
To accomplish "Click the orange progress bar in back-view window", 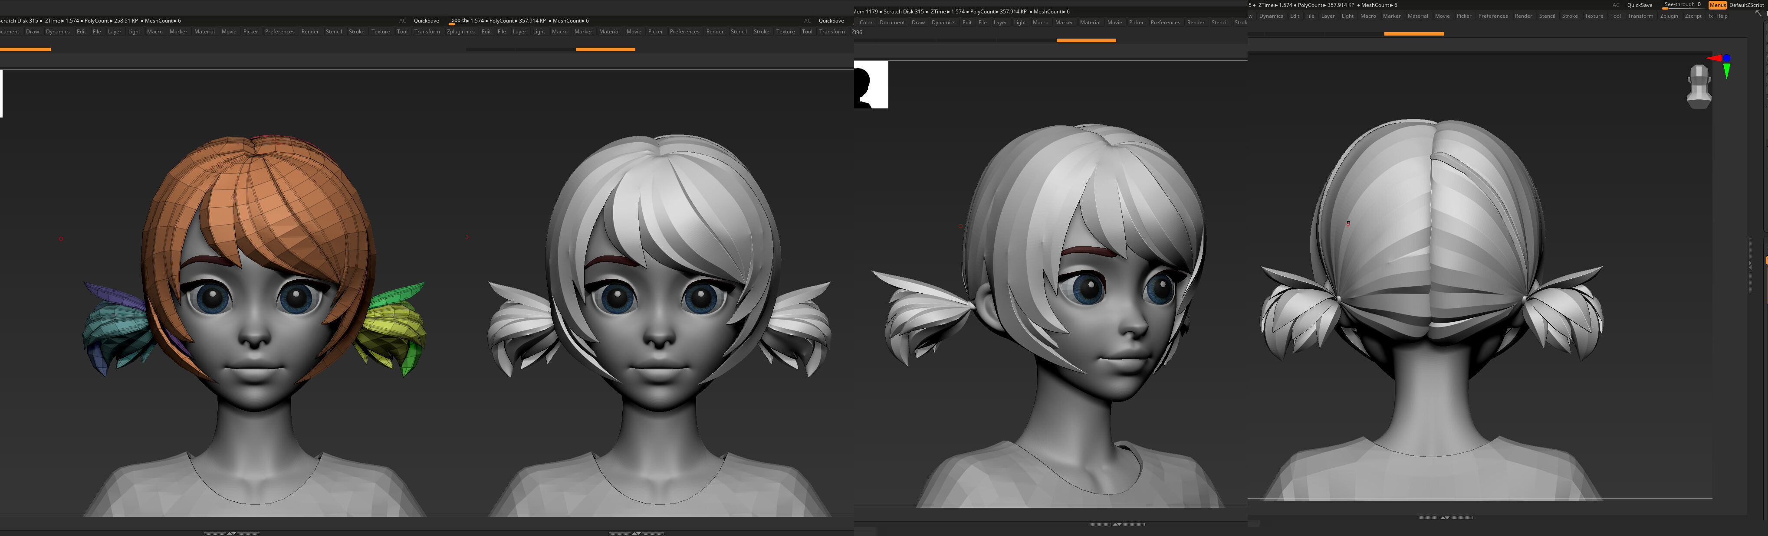I will pos(1414,33).
